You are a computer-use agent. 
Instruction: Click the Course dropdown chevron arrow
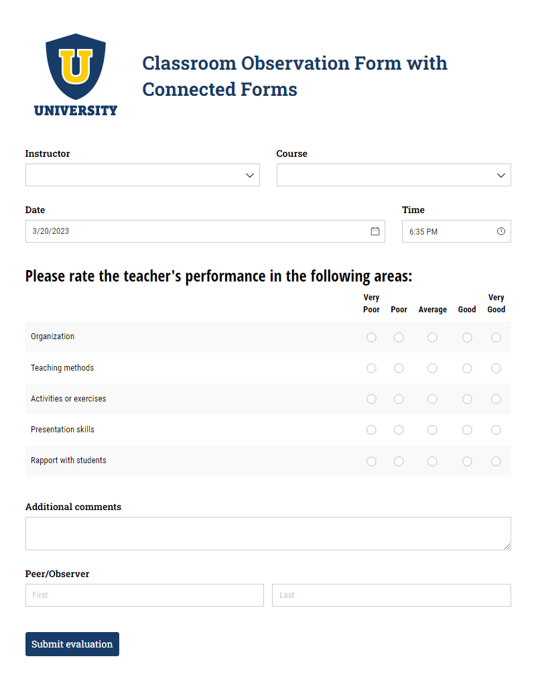pos(501,176)
